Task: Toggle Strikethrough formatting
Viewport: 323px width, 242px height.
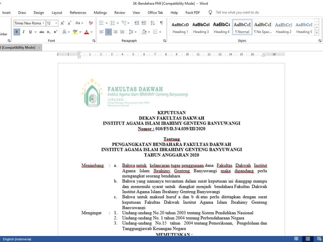Action: pos(42,32)
